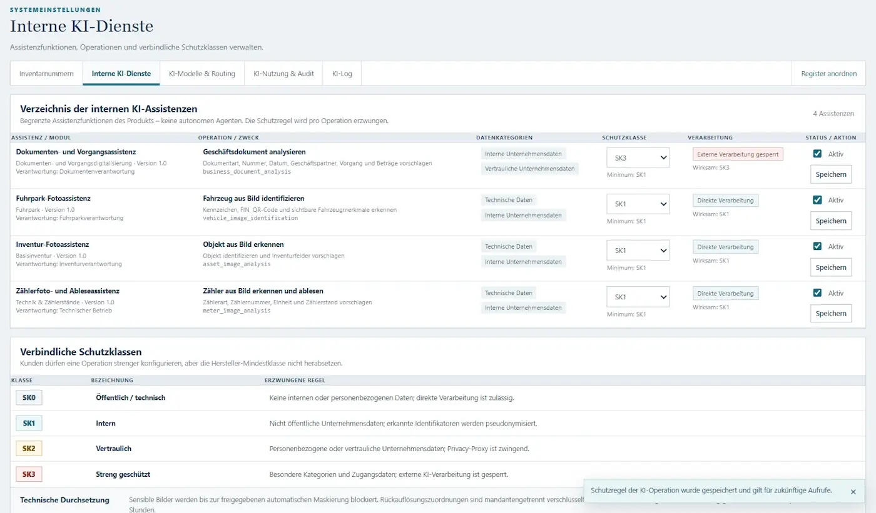Click the 'asset_image_analysis' operation code
The height and width of the screenshot is (513, 876).
click(237, 264)
